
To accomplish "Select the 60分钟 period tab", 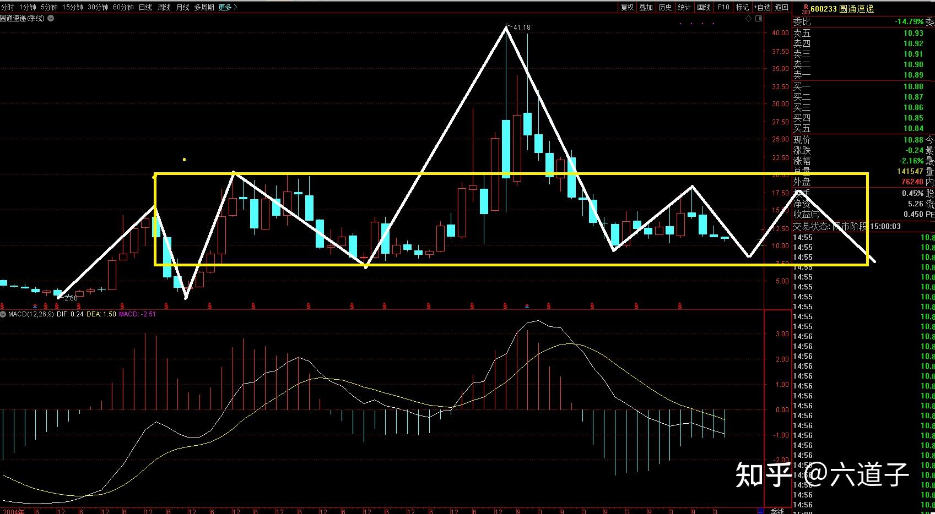I will [x=123, y=7].
